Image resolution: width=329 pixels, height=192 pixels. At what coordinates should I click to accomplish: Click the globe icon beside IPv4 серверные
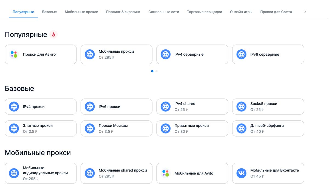coord(166,54)
